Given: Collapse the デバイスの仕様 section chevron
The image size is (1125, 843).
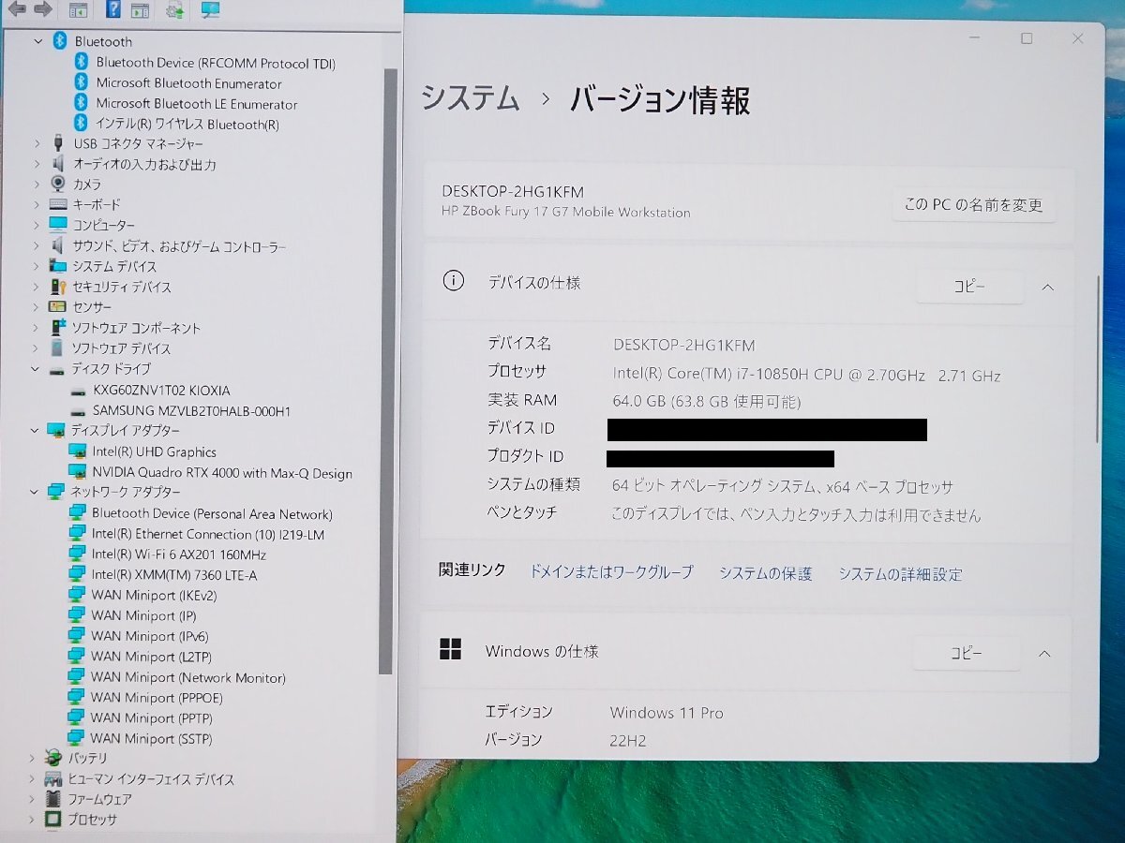Looking at the screenshot, I should click(x=1048, y=287).
